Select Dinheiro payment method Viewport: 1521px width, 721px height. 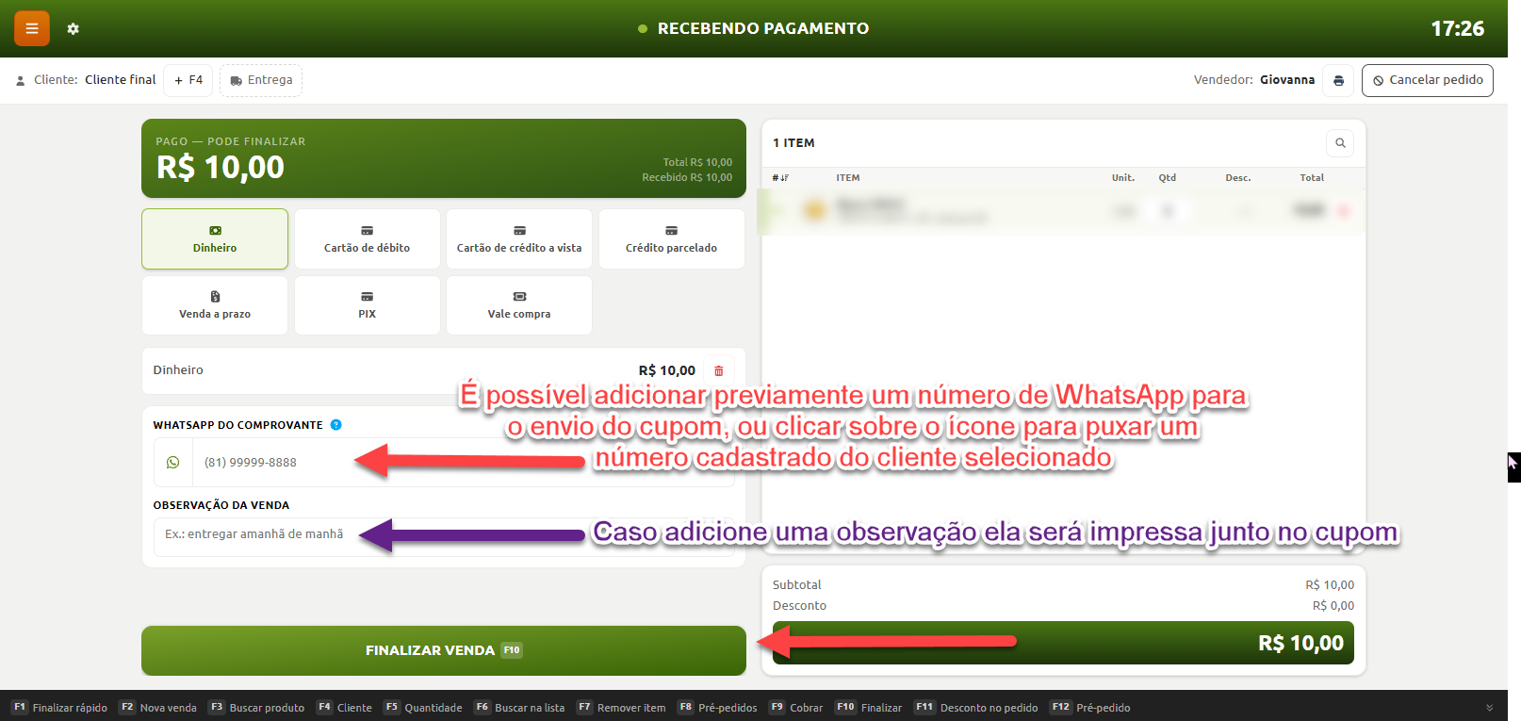[215, 239]
